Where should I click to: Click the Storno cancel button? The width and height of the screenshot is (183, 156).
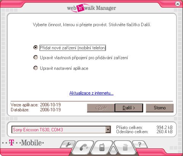click(159, 108)
